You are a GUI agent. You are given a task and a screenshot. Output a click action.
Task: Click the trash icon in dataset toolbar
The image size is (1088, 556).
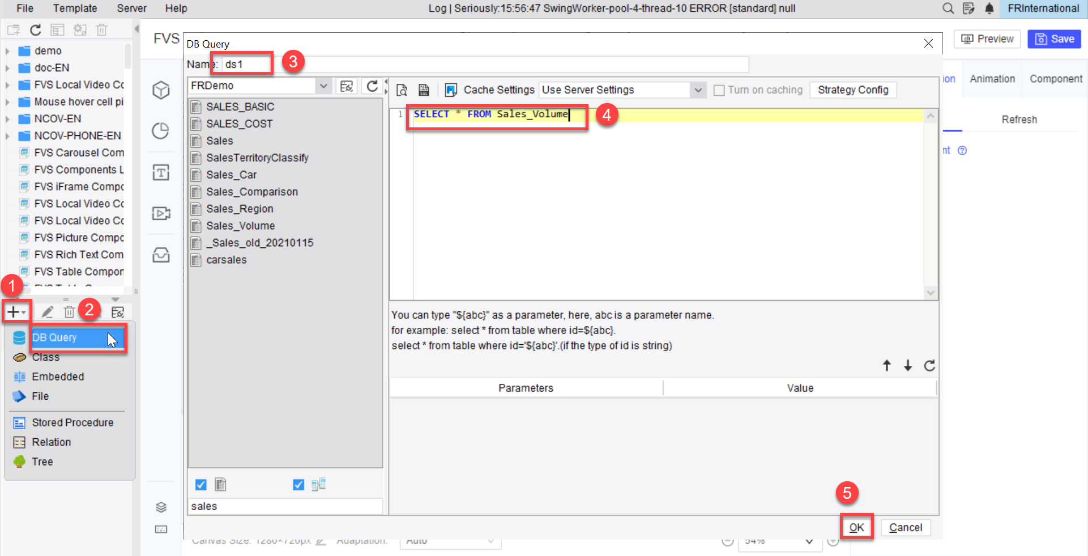[x=69, y=312]
